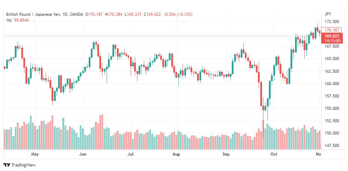
Task: Open the JPY currency label on price axis
Action: click(328, 14)
